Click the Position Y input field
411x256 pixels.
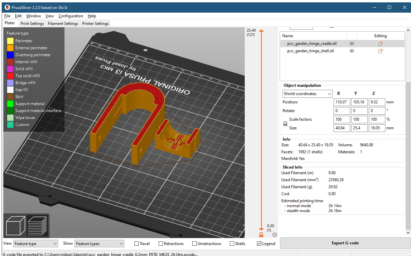(359, 102)
